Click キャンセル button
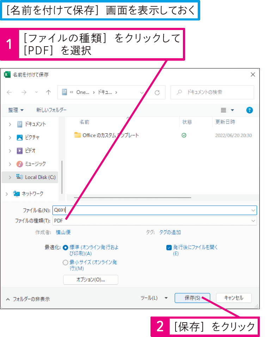 (x=234, y=298)
